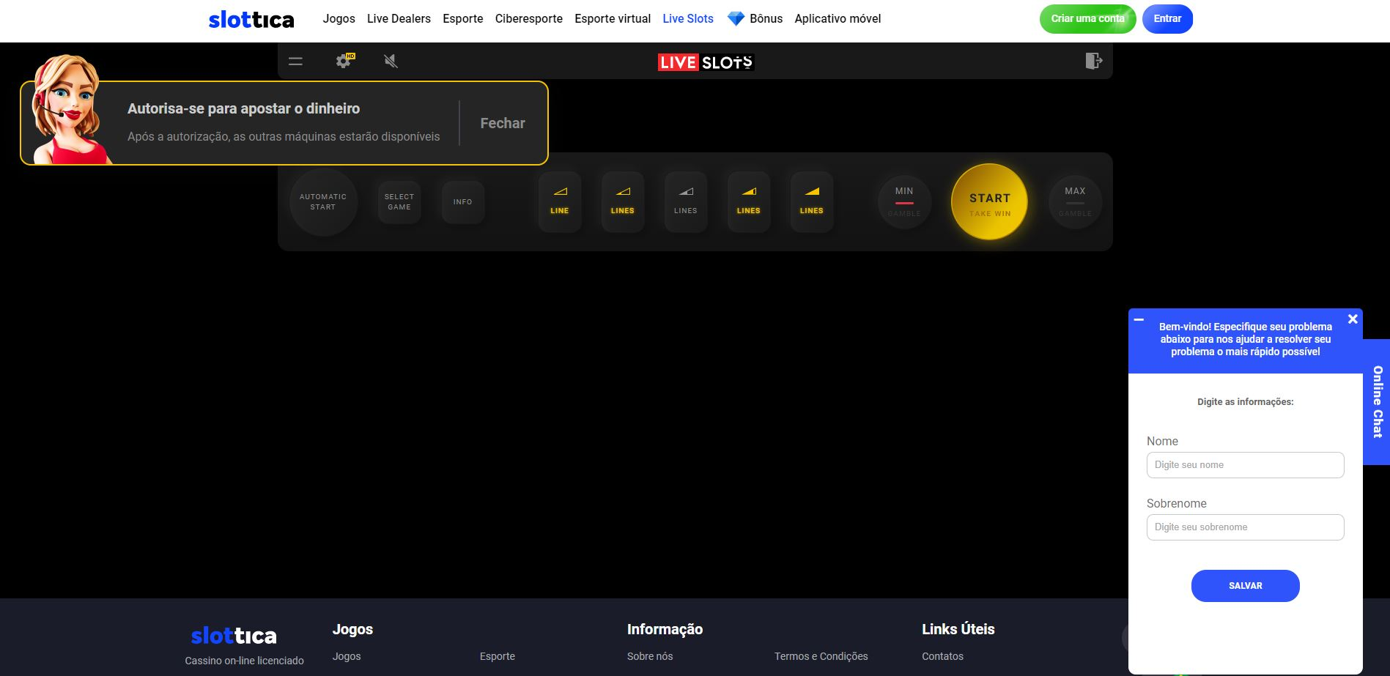Click the Jogos footer column heading
The image size is (1390, 676).
352,629
